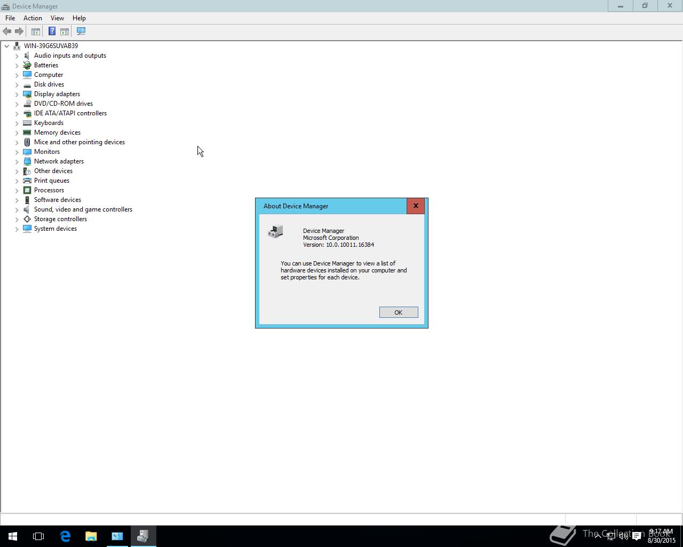Expand Sound, video and game controllers node
The image size is (683, 547).
click(x=17, y=209)
